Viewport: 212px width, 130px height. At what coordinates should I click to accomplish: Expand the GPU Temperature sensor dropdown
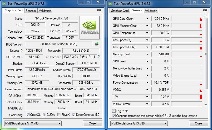coord(147,33)
